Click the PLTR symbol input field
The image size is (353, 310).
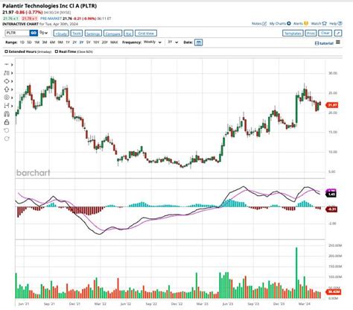(x=17, y=33)
